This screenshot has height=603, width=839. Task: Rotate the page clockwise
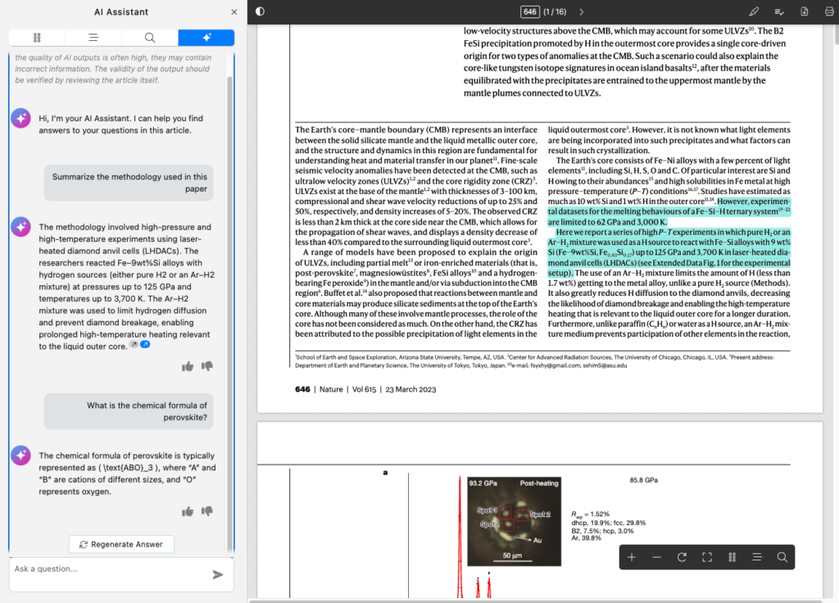coord(682,557)
